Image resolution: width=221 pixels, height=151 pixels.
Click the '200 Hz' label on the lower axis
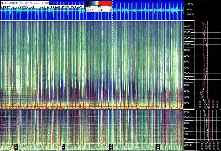pos(188,145)
